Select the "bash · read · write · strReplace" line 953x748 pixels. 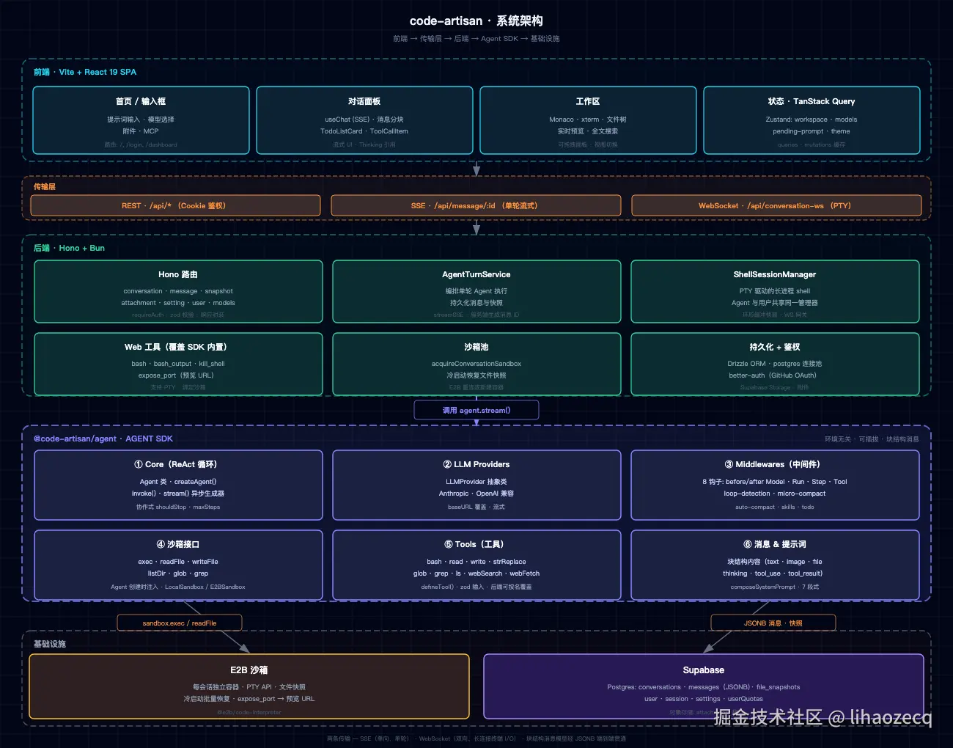coord(476,562)
